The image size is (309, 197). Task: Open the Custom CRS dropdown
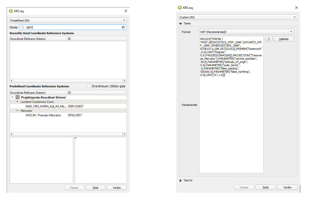click(238, 17)
